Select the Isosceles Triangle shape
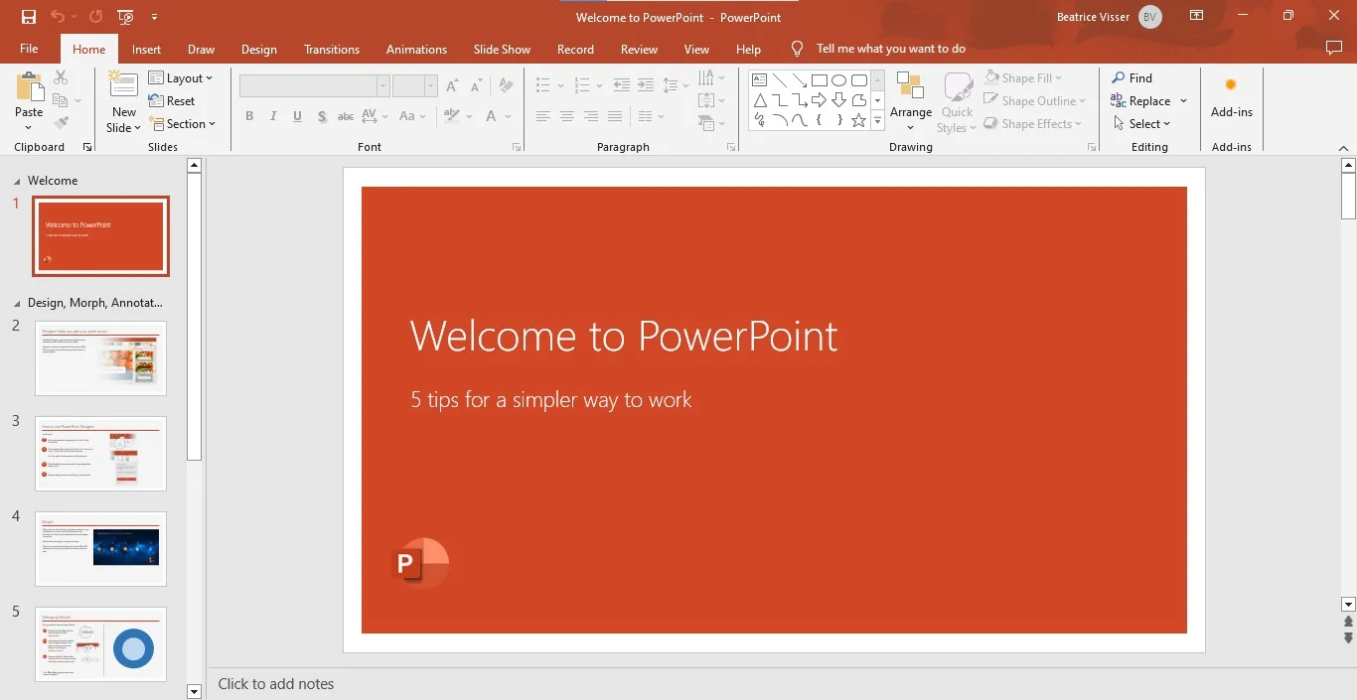 [x=759, y=100]
